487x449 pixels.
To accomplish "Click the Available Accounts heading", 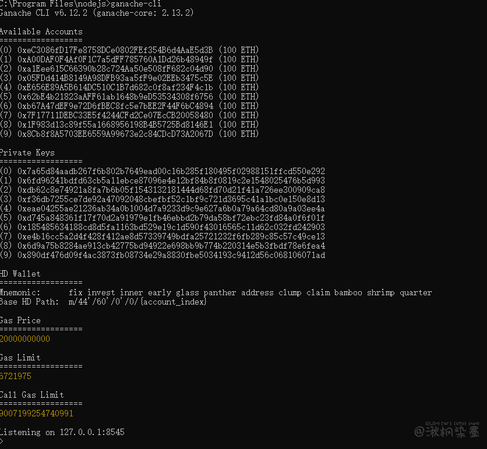I will point(41,31).
